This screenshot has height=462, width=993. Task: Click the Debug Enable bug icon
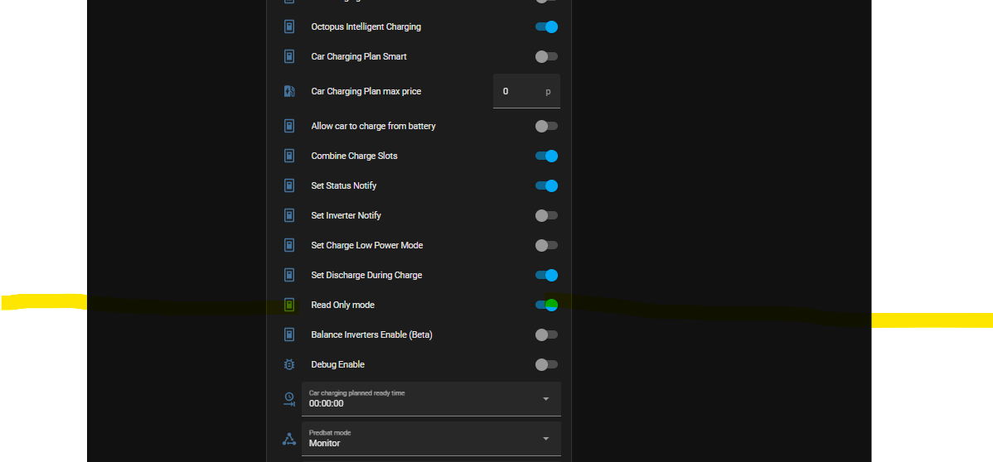288,364
